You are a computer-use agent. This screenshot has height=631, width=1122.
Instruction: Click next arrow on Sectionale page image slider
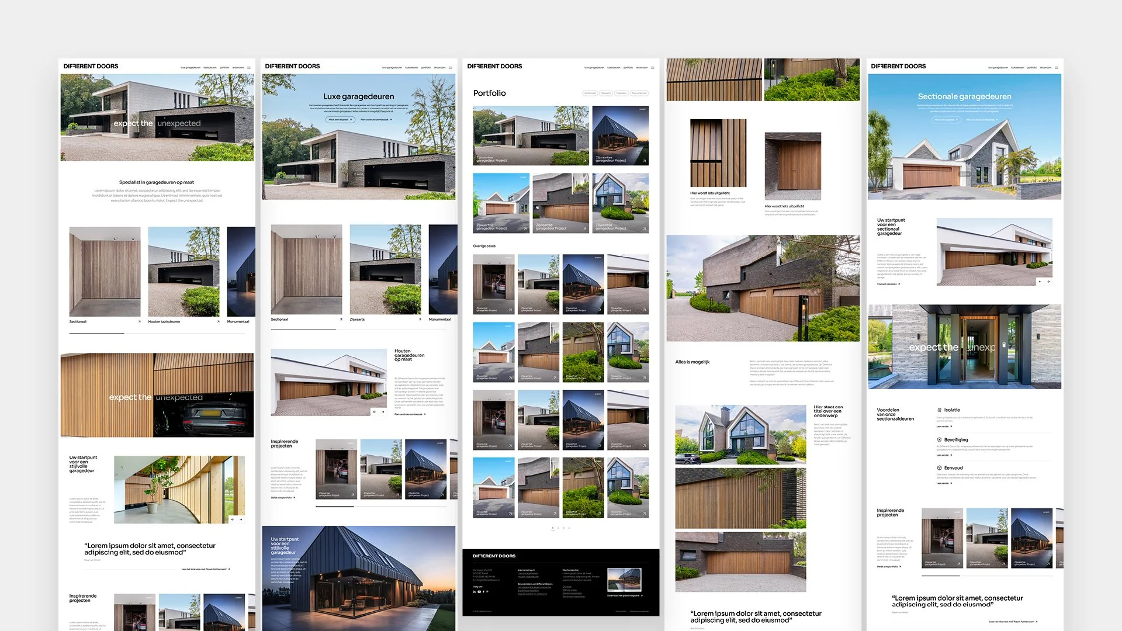coord(1048,282)
